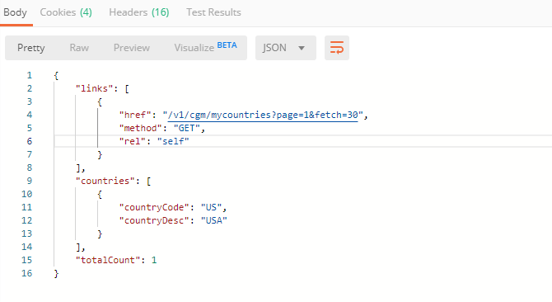The width and height of the screenshot is (552, 302).
Task: Click the "totalCount" key
Action: [x=108, y=260]
